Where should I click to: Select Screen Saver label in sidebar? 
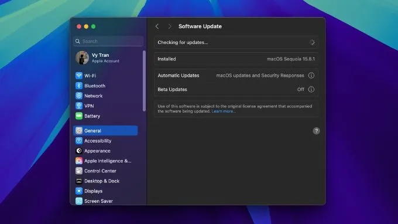98,201
